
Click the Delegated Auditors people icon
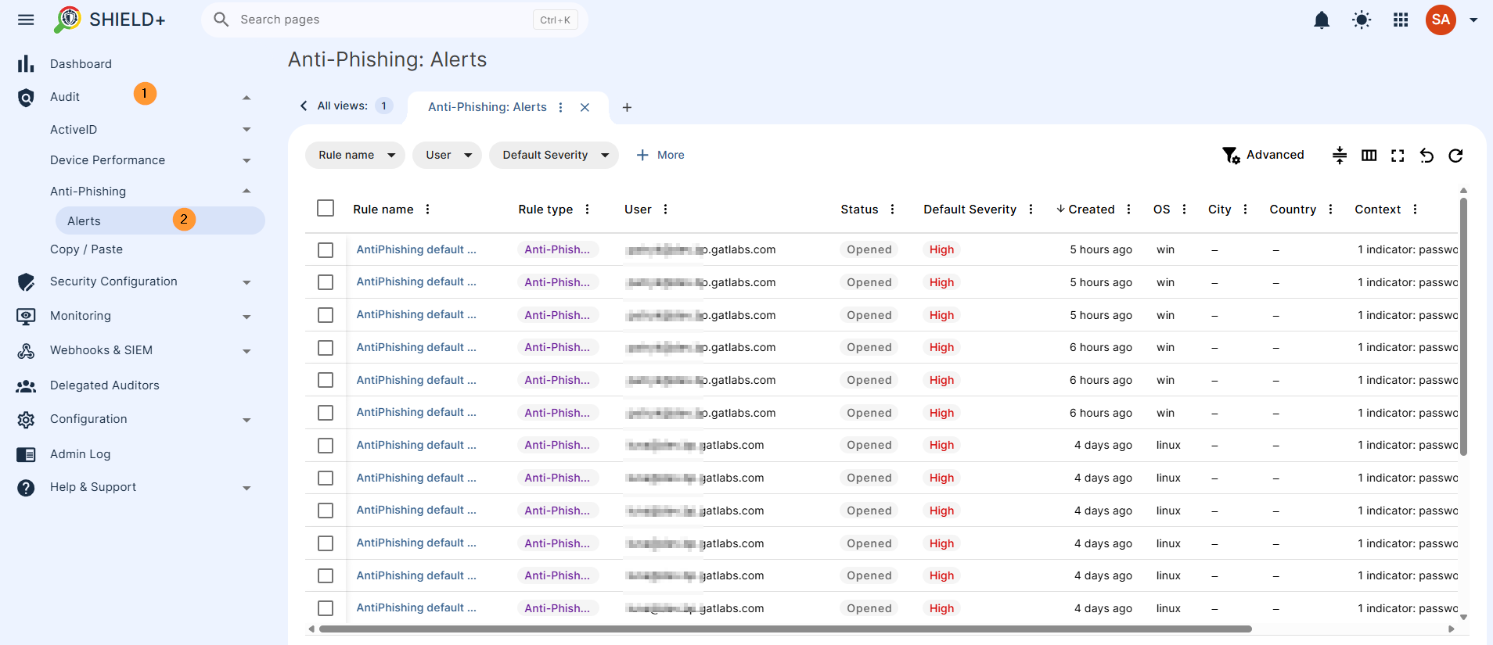coord(26,386)
